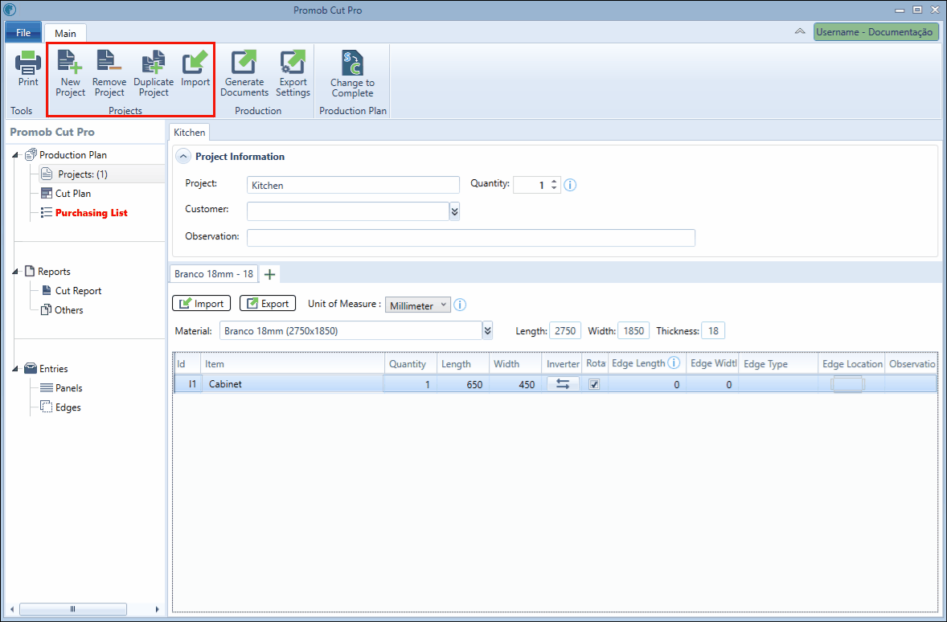
Task: Click Generate Documents icon
Action: [244, 63]
